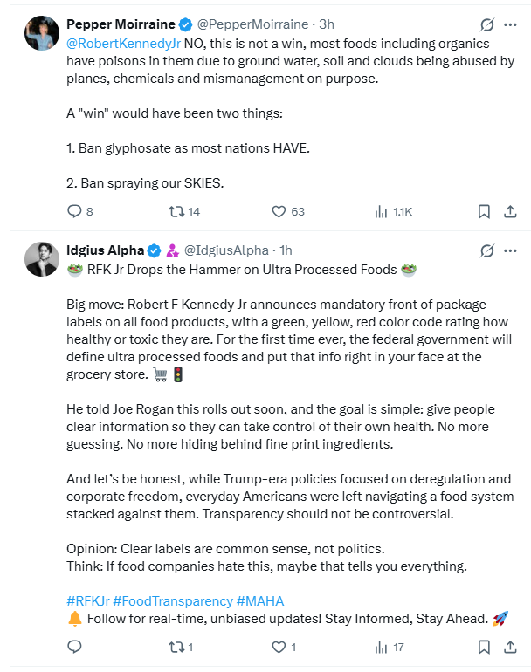Open Pepper Moirraine's profile picture
The image size is (531, 672).
point(43,33)
